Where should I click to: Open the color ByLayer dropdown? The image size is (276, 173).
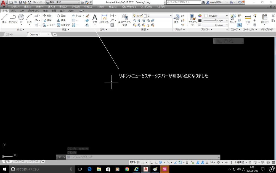click(227, 16)
